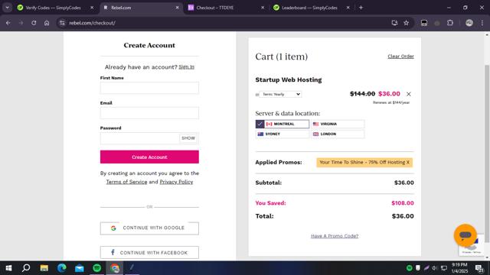Open the browser extensions puzzle icon
The height and width of the screenshot is (275, 490).
click(x=450, y=23)
